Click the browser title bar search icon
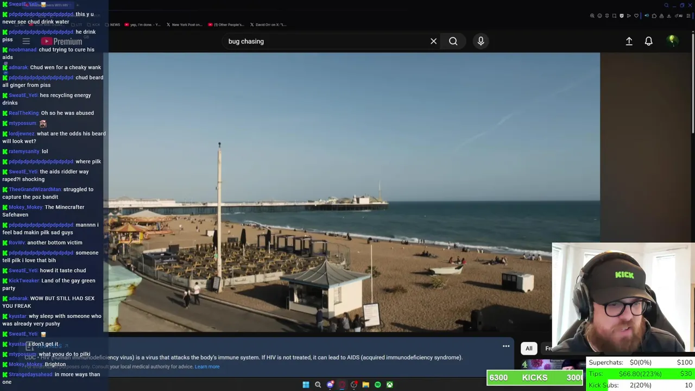The width and height of the screenshot is (695, 391). pyautogui.click(x=666, y=5)
